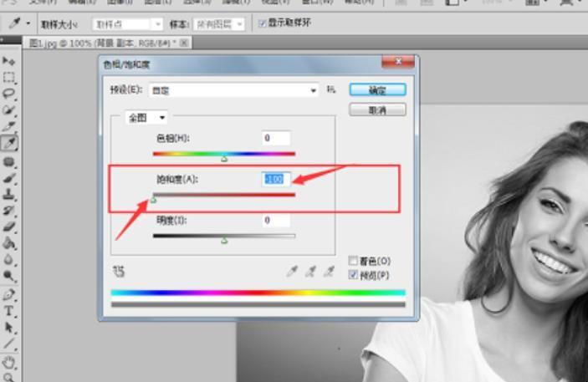This screenshot has height=382, width=588.
Task: Pick the Eyedropper tool in the toolbox
Action: coord(9,144)
